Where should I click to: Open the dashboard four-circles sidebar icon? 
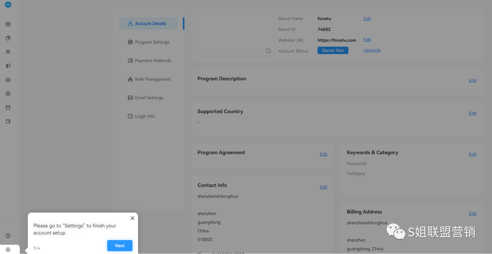[x=8, y=24]
